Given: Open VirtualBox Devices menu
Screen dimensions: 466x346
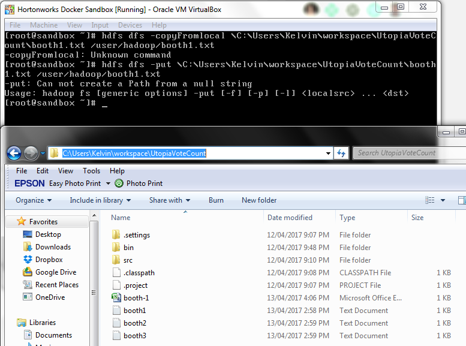Looking at the screenshot, I should coord(130,25).
